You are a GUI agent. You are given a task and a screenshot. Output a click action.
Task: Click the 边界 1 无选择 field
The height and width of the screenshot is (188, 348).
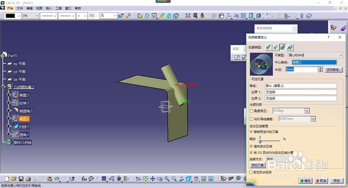point(301,92)
